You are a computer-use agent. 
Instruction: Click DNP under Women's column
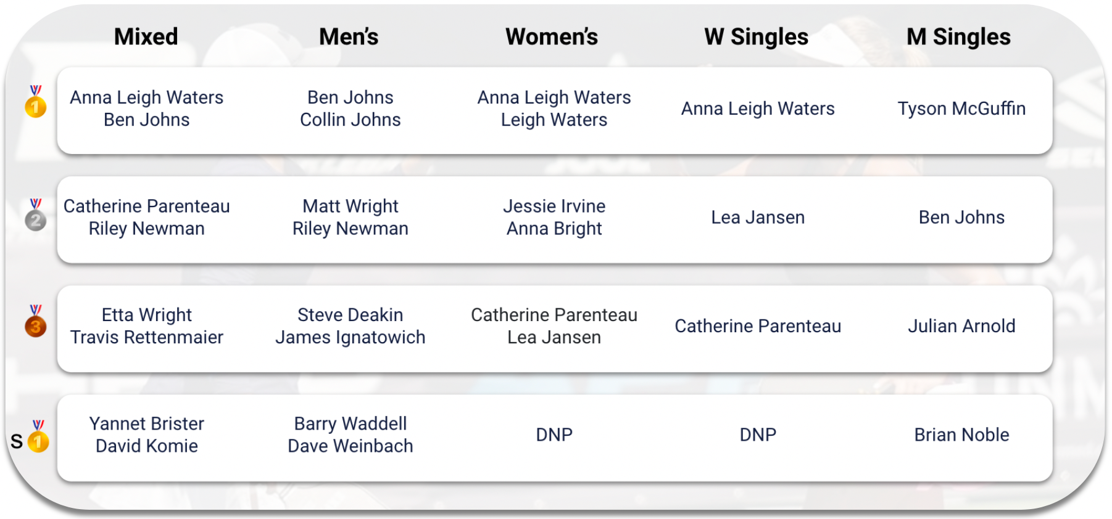coord(554,435)
